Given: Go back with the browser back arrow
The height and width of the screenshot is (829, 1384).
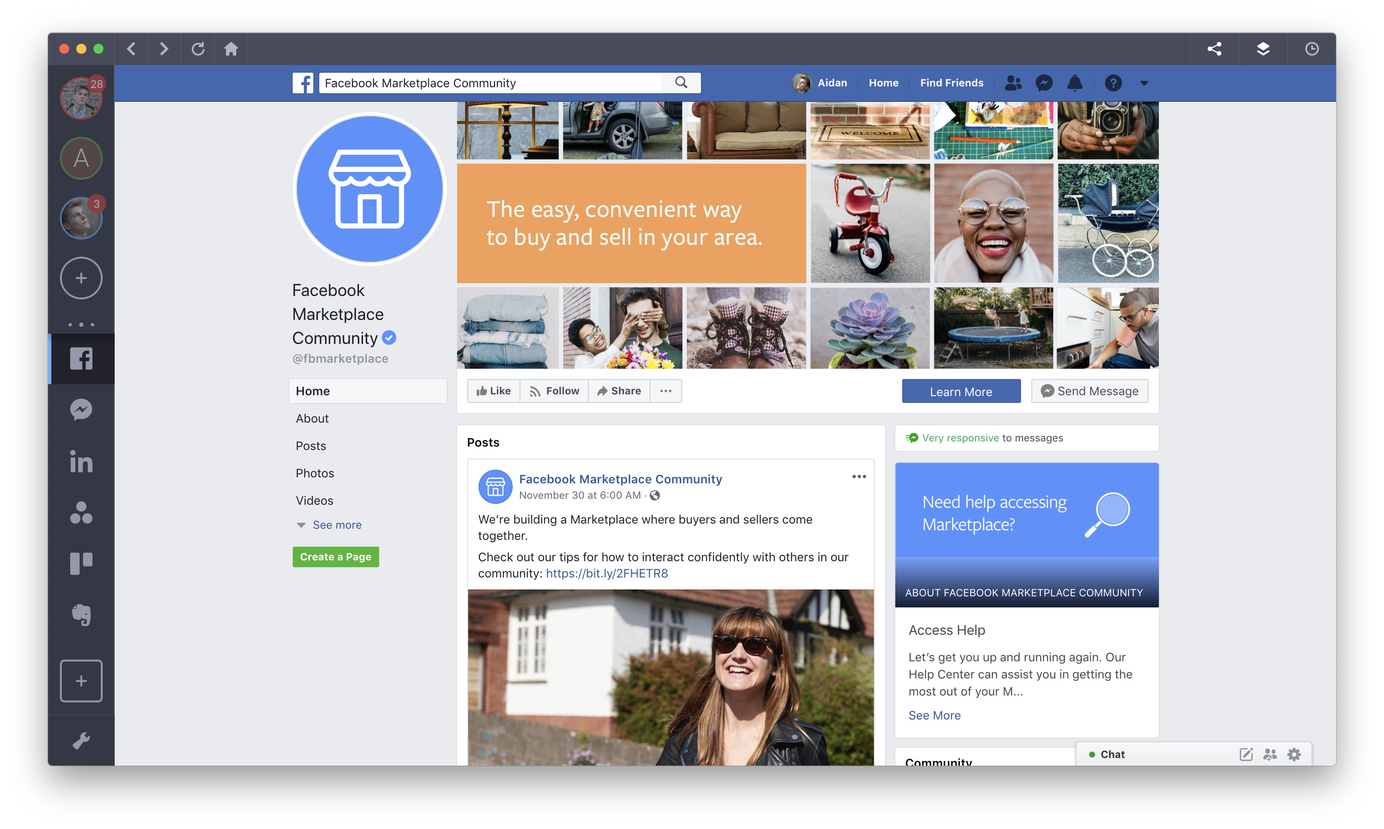Looking at the screenshot, I should [x=131, y=49].
